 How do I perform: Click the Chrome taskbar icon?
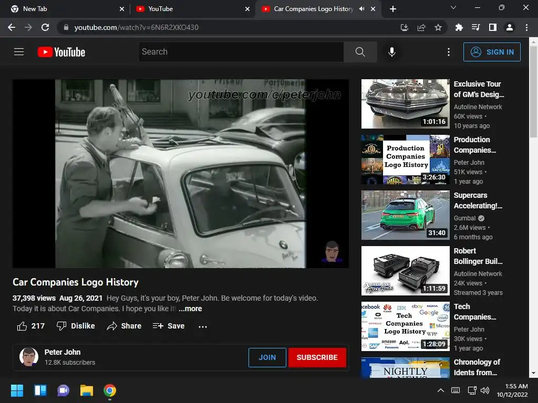(x=110, y=390)
